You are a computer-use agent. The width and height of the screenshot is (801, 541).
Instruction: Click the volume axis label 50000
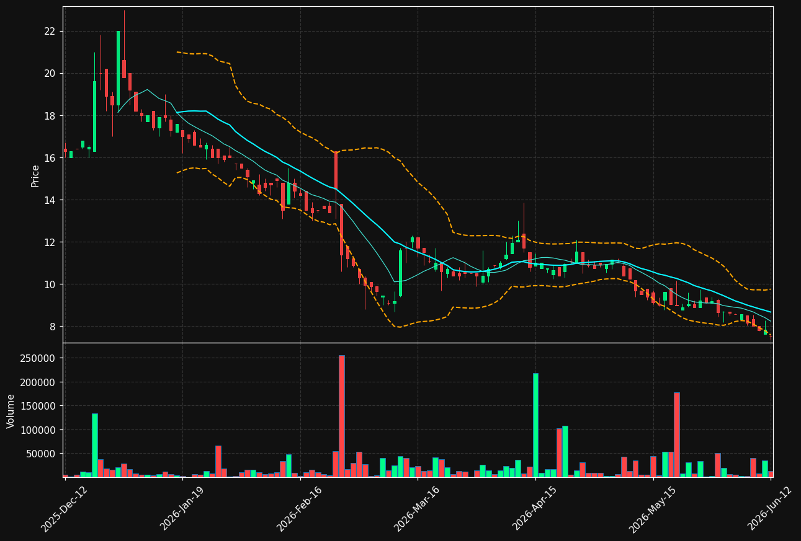point(40,454)
